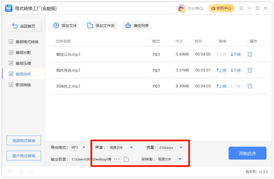This screenshot has width=274, height=179.
Task: Click the customer service headset icon
Action: (x=21, y=171)
